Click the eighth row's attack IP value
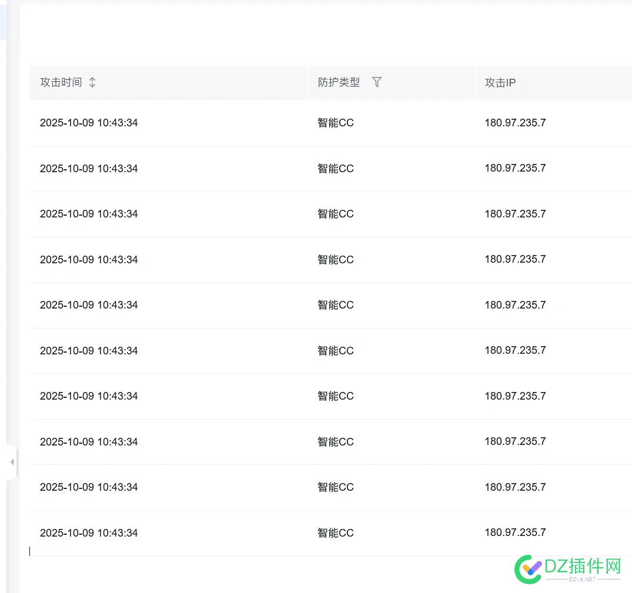The width and height of the screenshot is (632, 593). coord(515,441)
